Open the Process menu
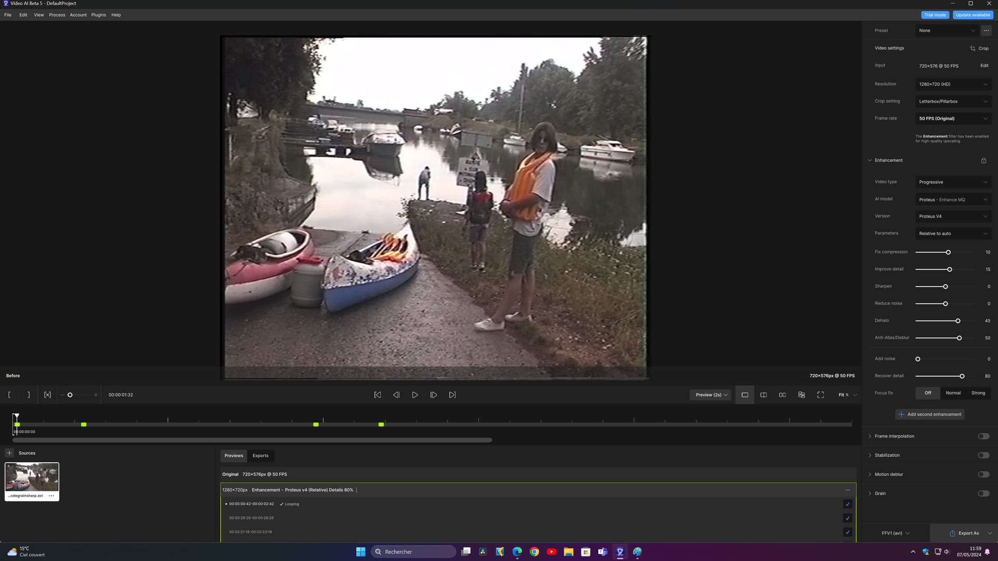 click(57, 15)
